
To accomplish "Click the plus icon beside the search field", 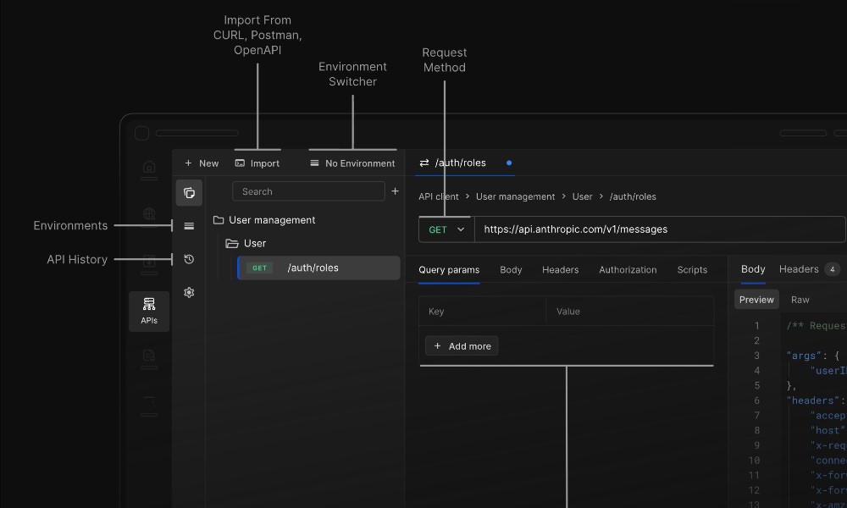I will [395, 191].
